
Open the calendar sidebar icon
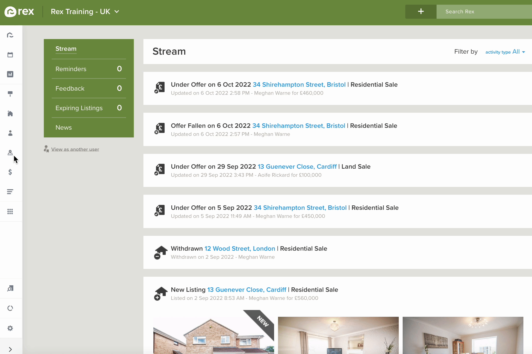pyautogui.click(x=10, y=55)
